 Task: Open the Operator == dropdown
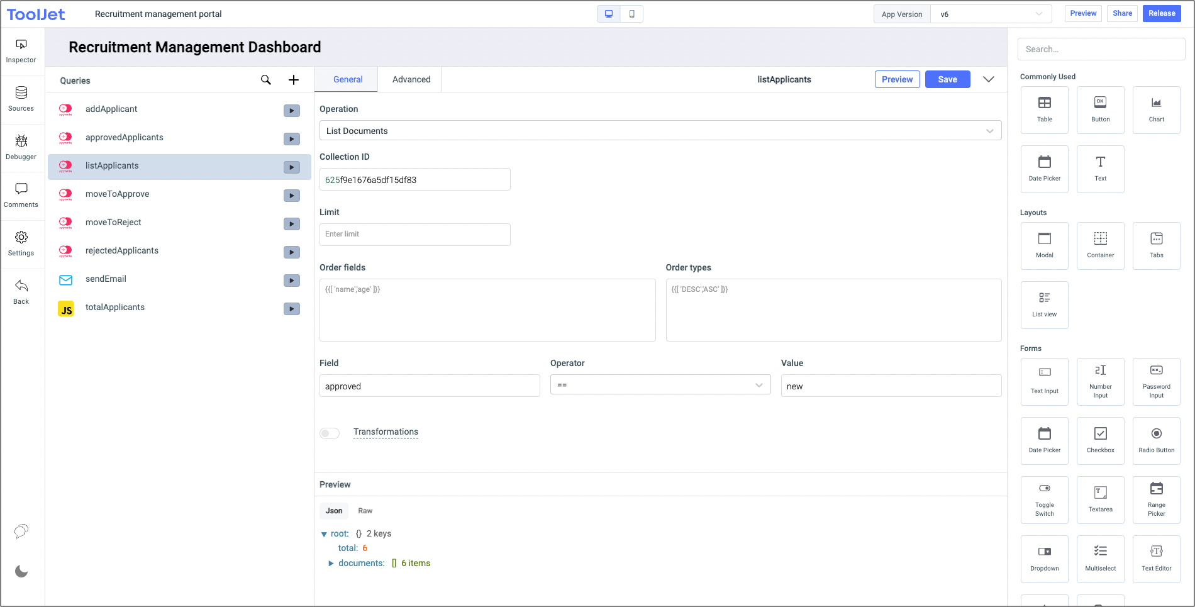660,385
